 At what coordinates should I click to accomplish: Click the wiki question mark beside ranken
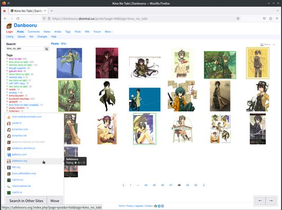pyautogui.click(x=7, y=90)
